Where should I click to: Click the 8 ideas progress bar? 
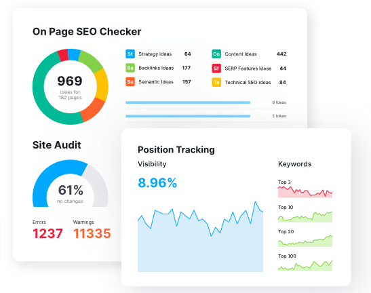click(x=188, y=102)
